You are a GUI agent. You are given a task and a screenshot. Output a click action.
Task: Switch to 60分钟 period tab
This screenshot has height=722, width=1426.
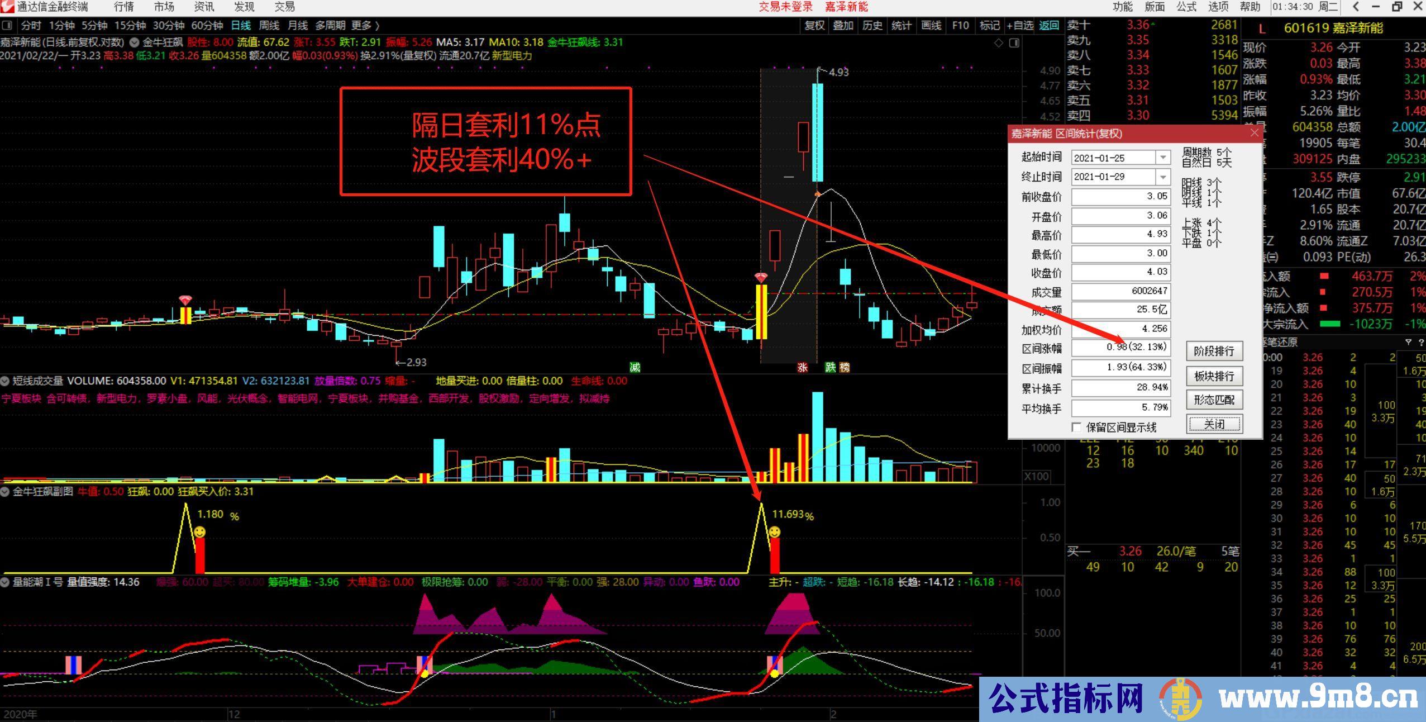click(207, 26)
